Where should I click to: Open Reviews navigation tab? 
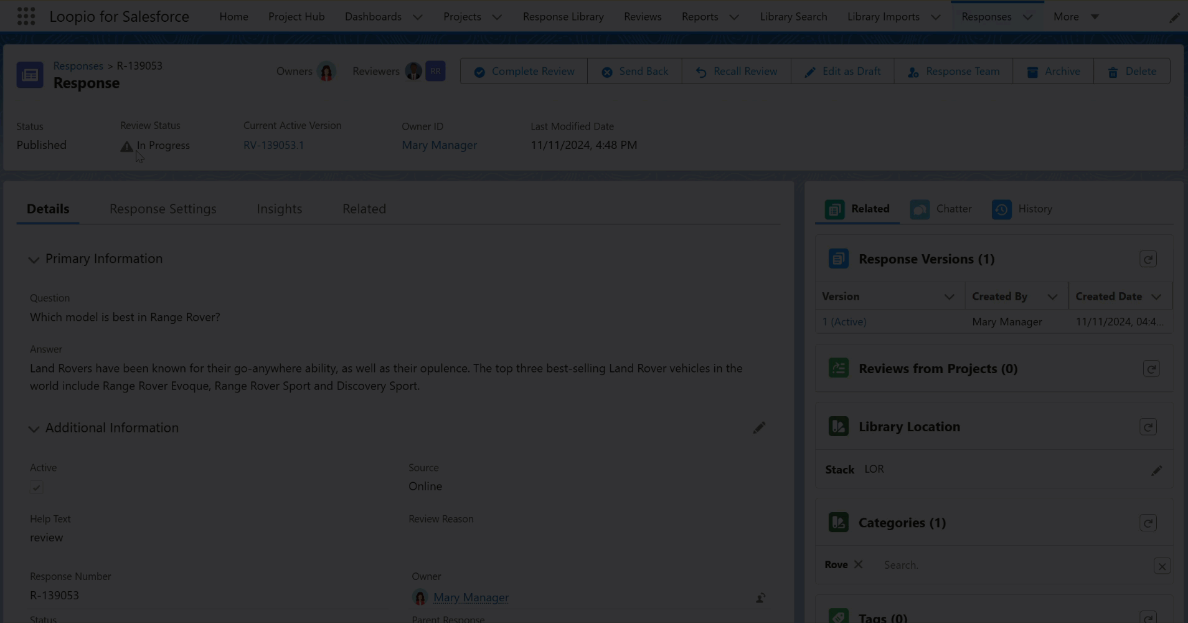643,17
